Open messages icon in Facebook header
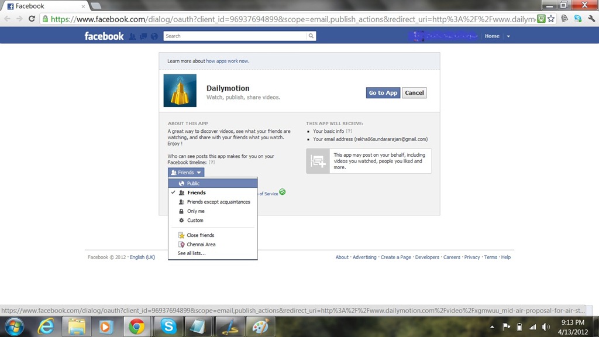 coord(143,36)
